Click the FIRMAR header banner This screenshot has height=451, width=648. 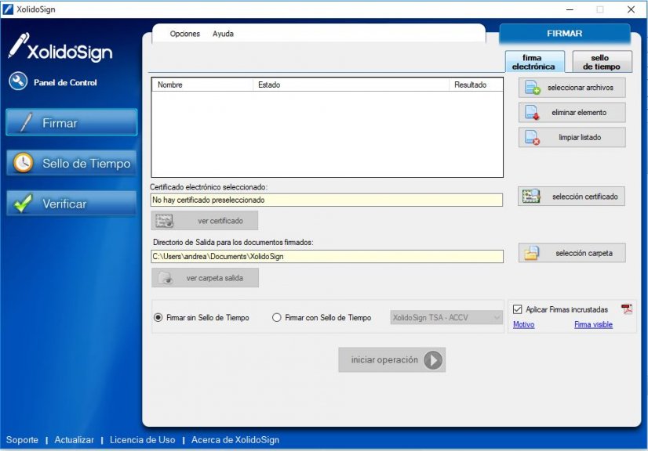click(x=565, y=34)
